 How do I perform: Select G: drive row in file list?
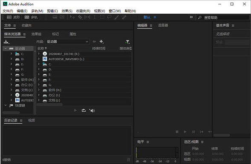[84, 85]
